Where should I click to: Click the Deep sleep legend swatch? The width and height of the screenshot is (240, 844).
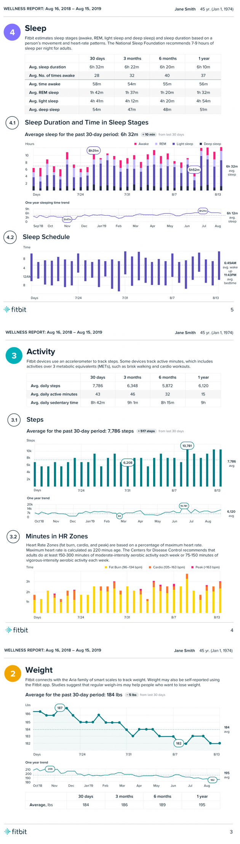201,144
